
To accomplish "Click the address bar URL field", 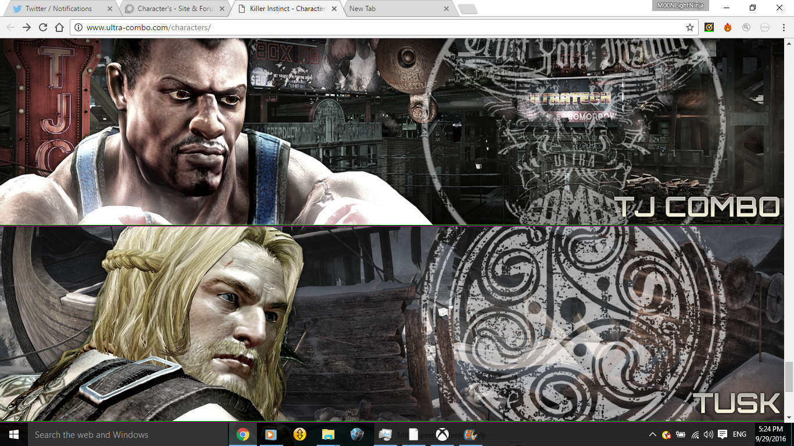I will click(378, 27).
